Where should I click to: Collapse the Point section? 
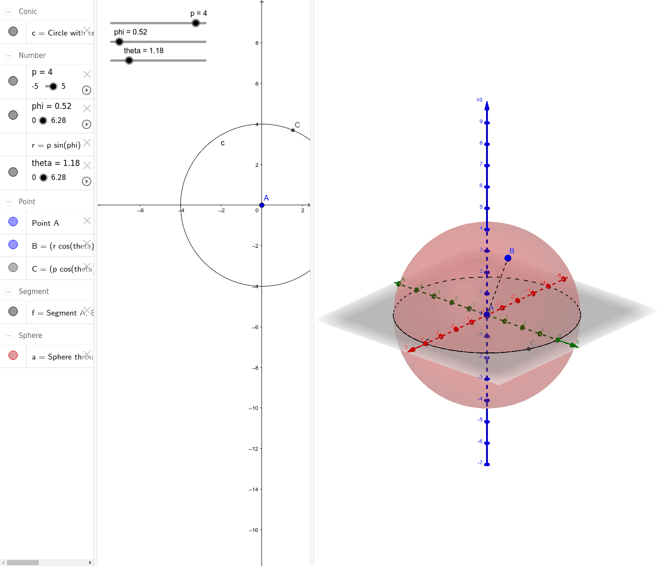click(7, 201)
